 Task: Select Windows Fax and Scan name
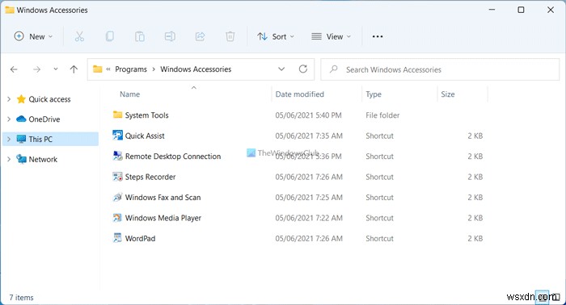[x=163, y=198]
